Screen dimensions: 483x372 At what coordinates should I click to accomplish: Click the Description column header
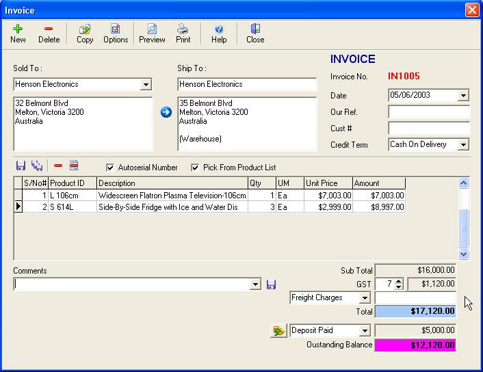coord(172,183)
